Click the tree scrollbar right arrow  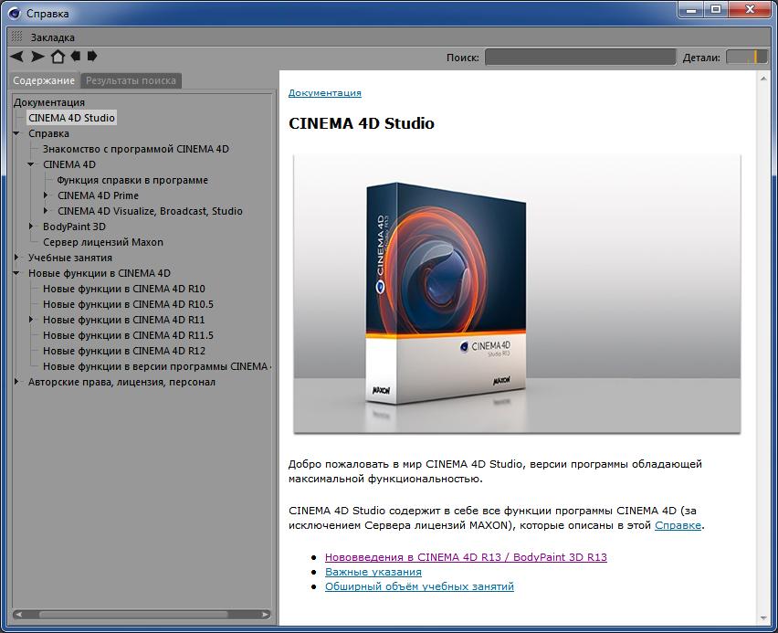pos(266,615)
